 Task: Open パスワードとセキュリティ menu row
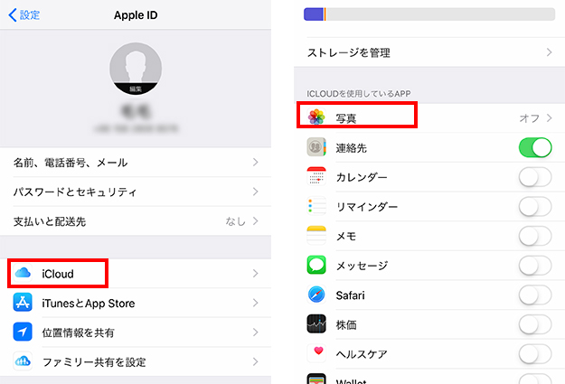click(136, 192)
